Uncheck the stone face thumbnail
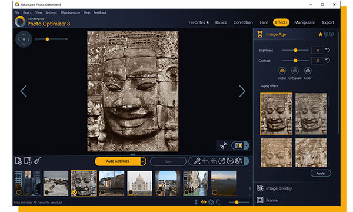 click(x=75, y=193)
